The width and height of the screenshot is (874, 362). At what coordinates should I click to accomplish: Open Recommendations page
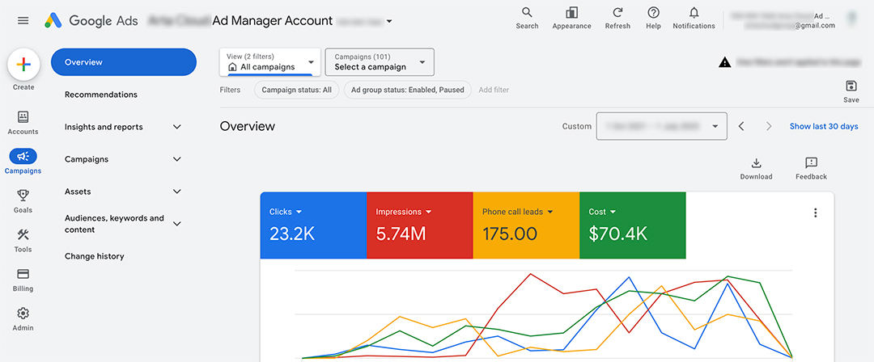pyautogui.click(x=101, y=95)
